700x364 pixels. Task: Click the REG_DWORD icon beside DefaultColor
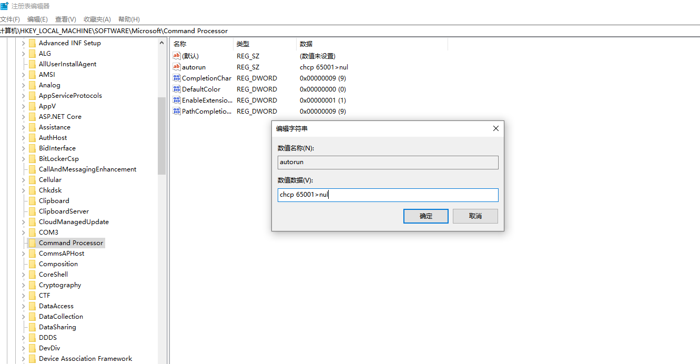pyautogui.click(x=177, y=89)
